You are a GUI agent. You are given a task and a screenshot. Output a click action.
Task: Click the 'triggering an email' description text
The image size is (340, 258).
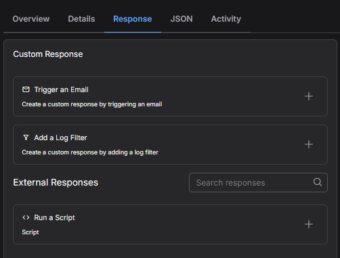(x=135, y=104)
